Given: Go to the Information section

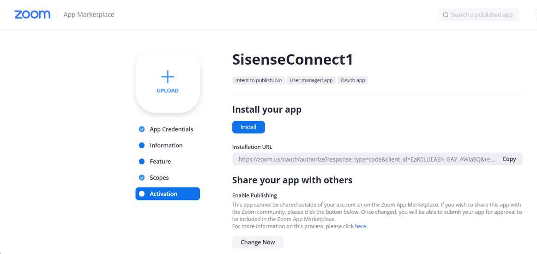Looking at the screenshot, I should (166, 145).
